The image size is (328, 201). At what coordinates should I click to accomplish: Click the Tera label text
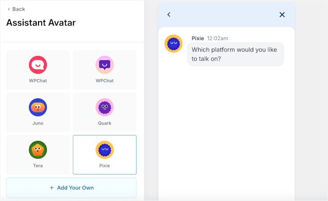coord(38,166)
